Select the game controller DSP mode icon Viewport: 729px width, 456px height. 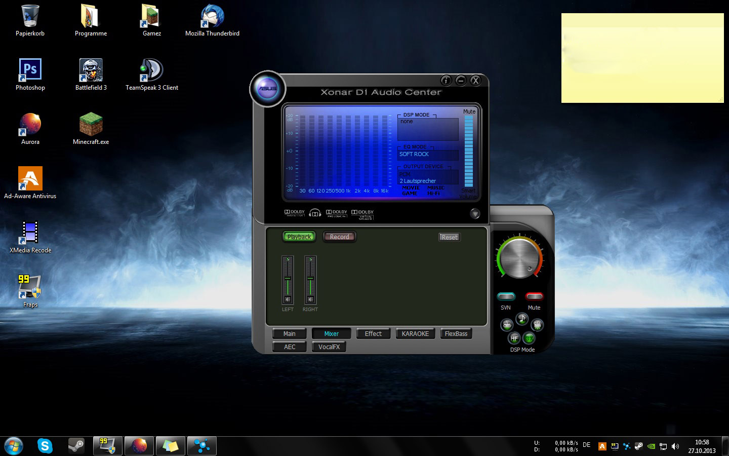[507, 325]
